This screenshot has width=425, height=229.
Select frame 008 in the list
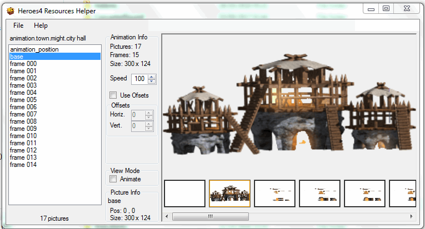55,121
